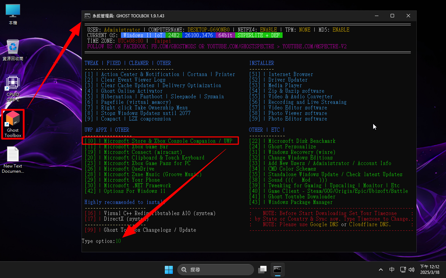
Task: Click the Windows Start button
Action: tap(169, 270)
